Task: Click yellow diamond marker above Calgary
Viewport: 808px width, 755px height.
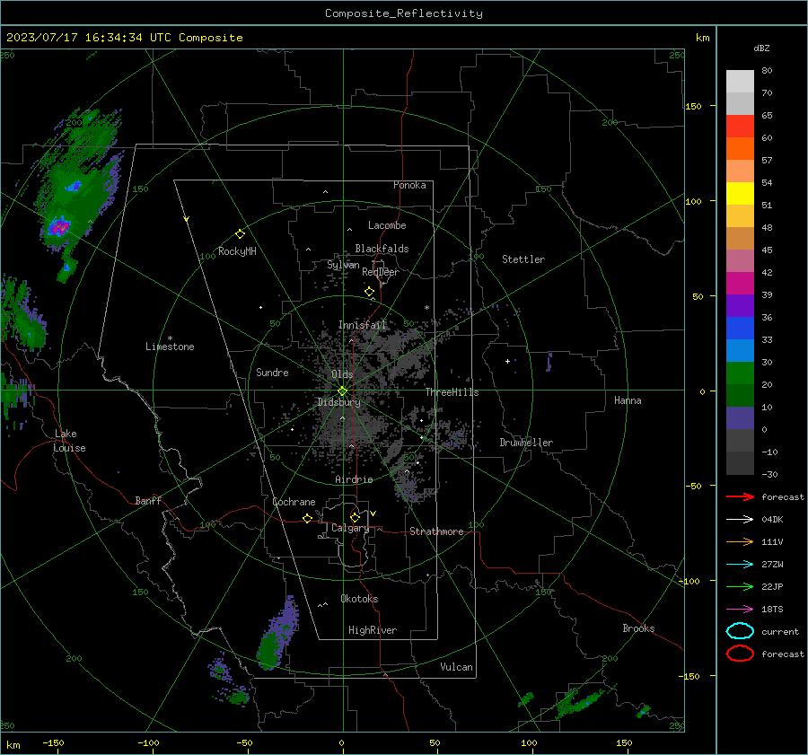Action: pyautogui.click(x=355, y=517)
